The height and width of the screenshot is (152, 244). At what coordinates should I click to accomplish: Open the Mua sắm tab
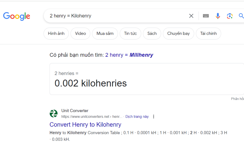(x=105, y=33)
